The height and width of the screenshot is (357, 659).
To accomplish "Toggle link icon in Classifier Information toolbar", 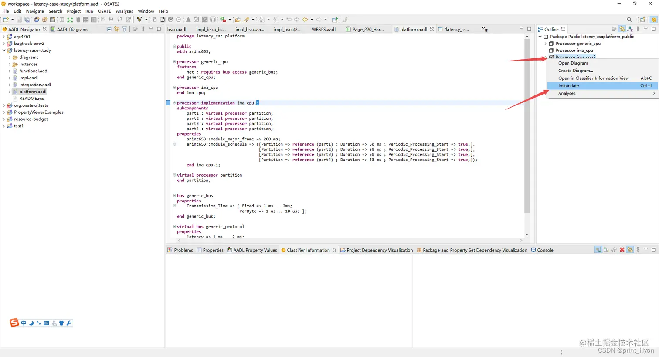I will coord(630,250).
